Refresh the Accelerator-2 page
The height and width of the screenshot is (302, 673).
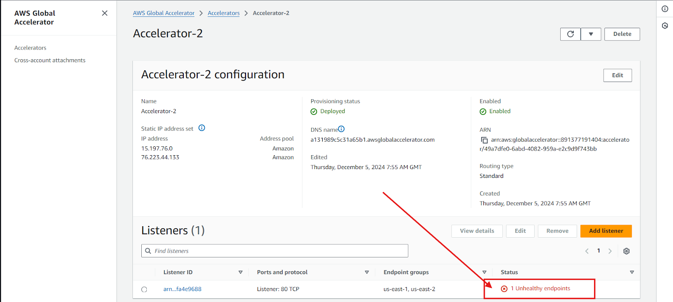click(x=570, y=34)
